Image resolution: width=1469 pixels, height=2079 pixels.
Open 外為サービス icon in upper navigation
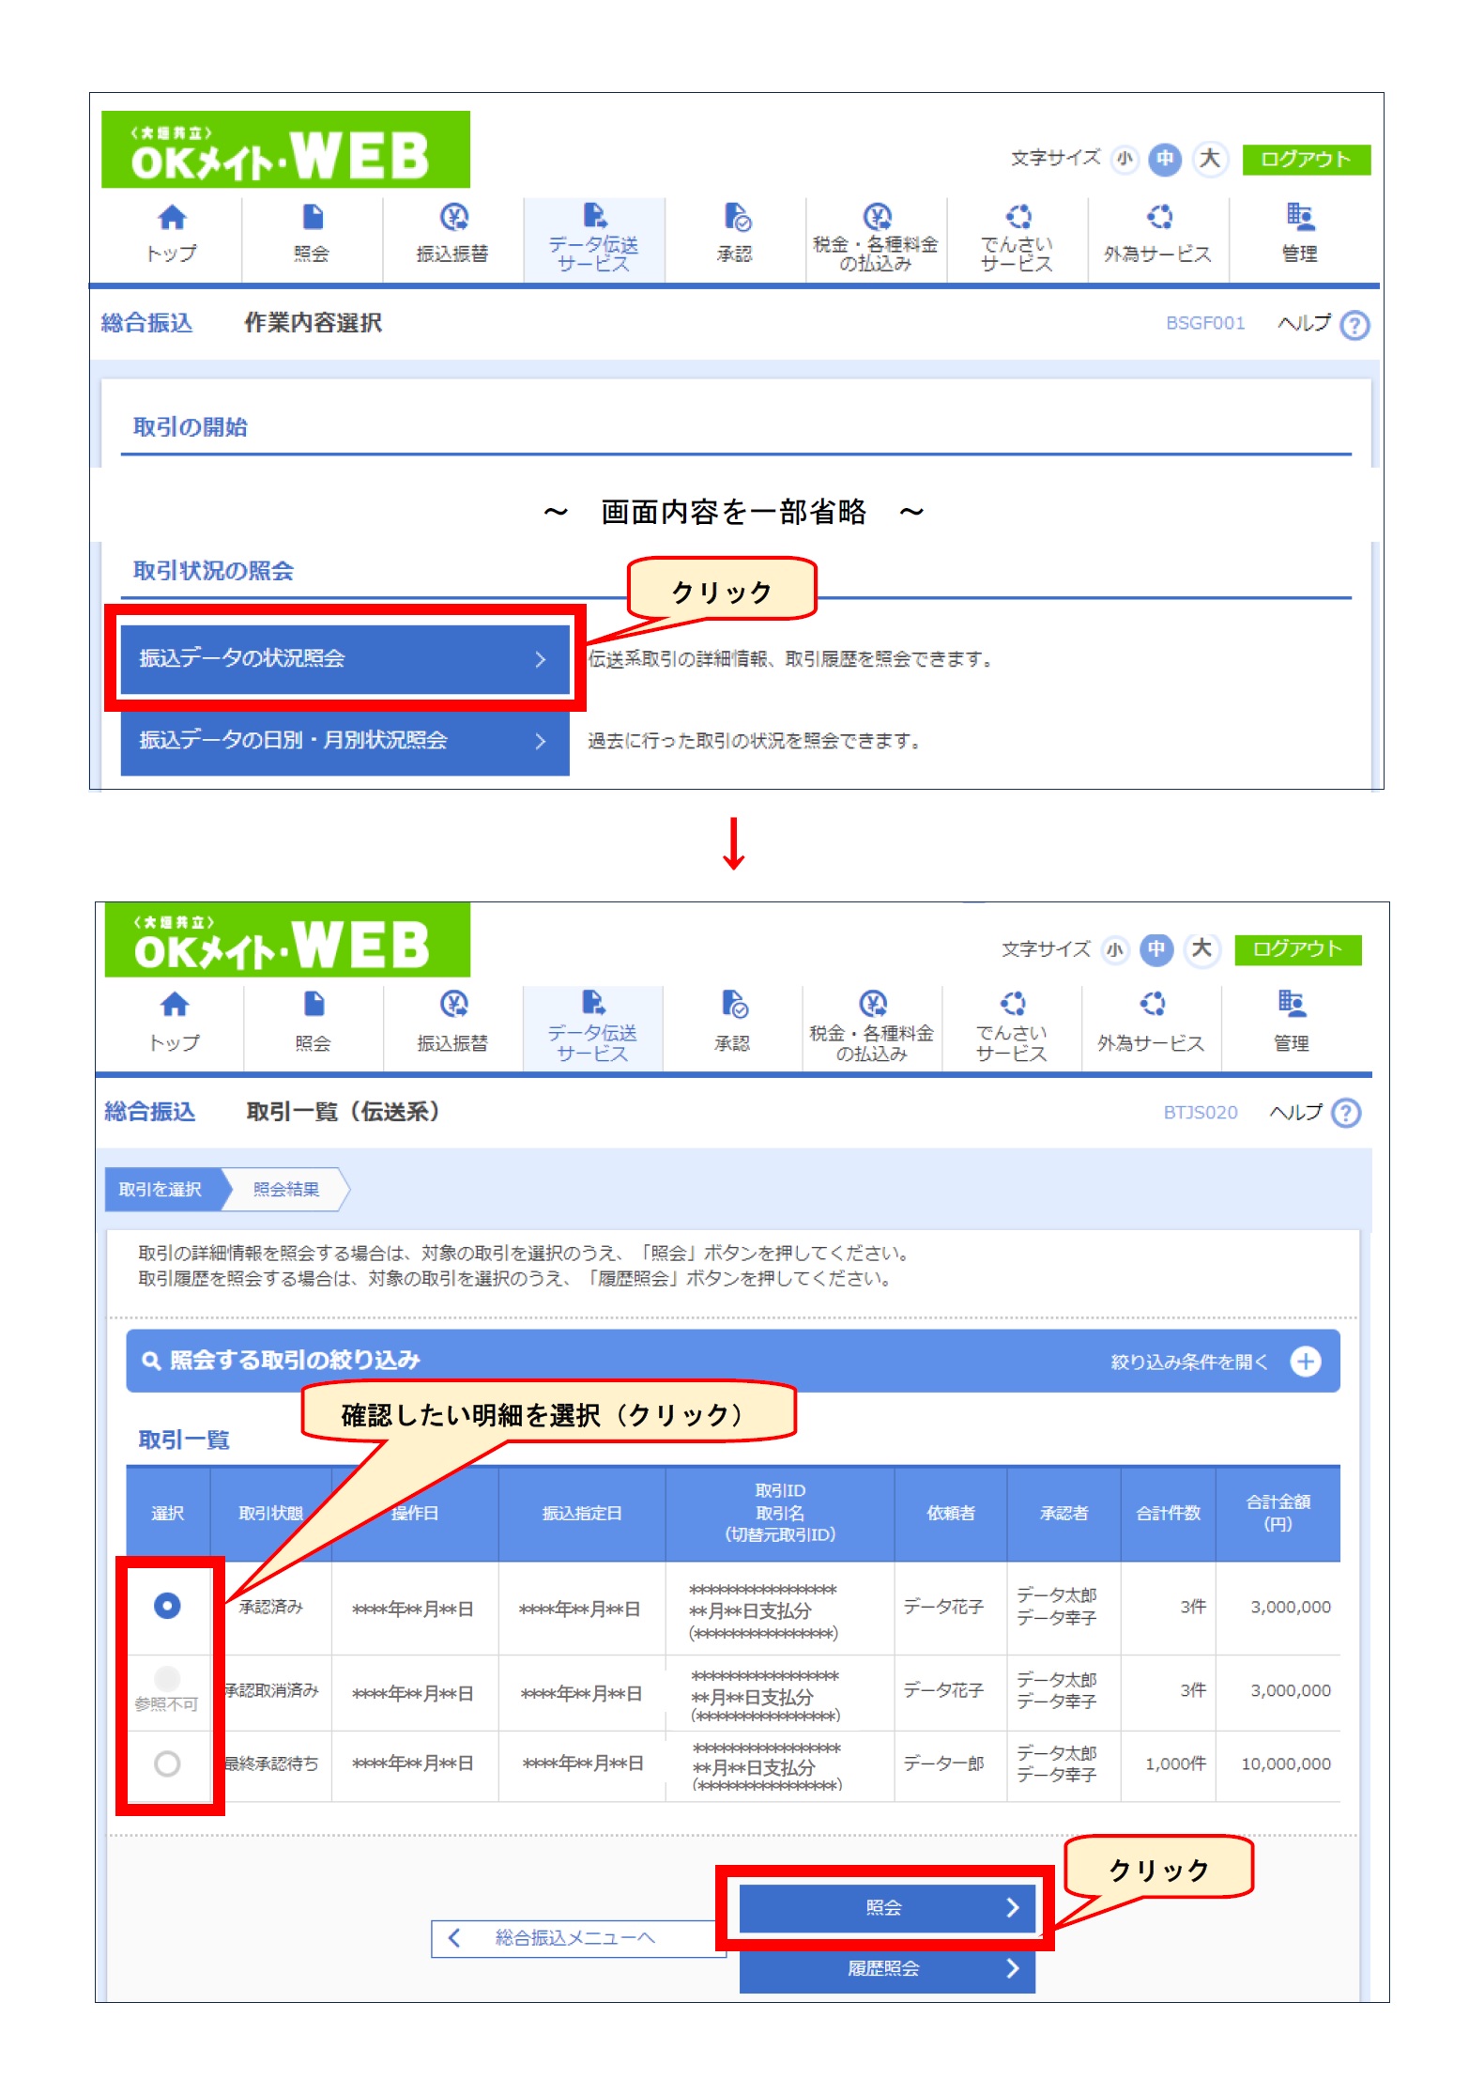point(1158,218)
